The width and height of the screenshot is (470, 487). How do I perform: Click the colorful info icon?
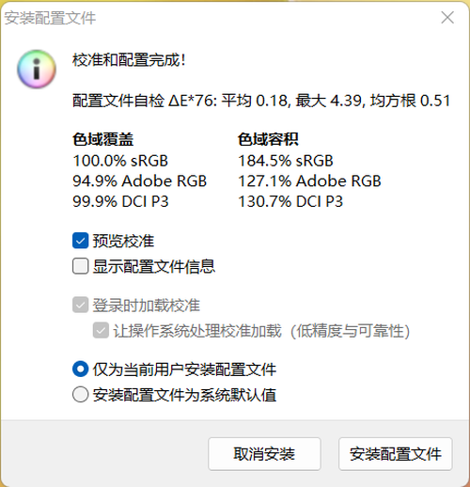click(x=37, y=69)
